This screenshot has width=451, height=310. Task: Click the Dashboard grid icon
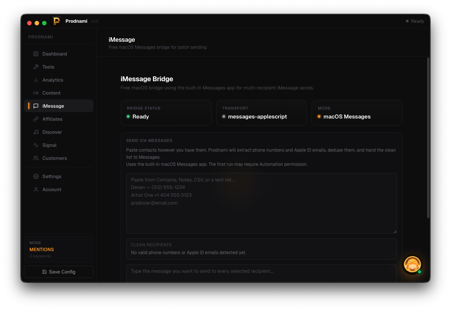[x=36, y=54]
